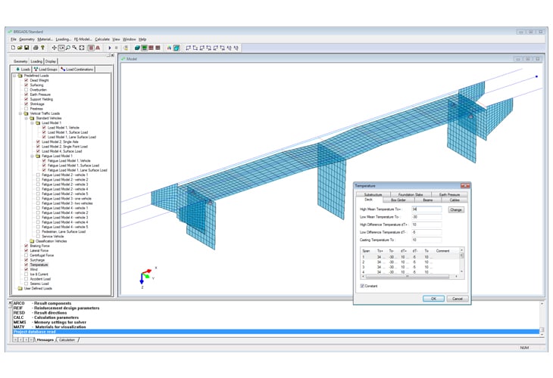Collapse the Predefined Loads tree node
Image resolution: width=553 pixels, height=378 pixels.
point(14,76)
